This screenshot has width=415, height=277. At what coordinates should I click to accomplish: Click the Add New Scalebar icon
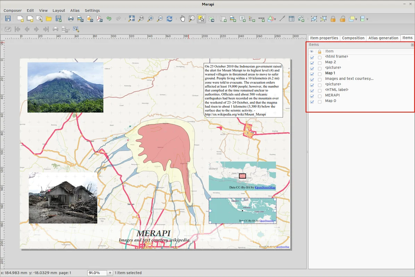(262, 19)
